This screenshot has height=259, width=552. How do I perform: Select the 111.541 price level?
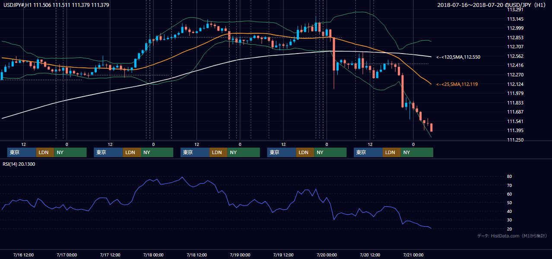515,121
